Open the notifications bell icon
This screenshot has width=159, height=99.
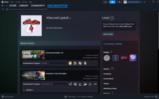(119, 2)
